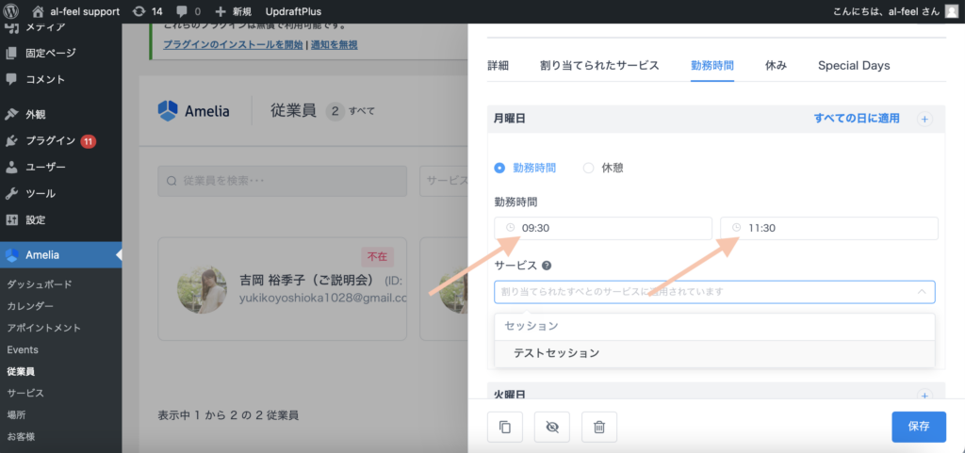965x453 pixels.
Task: Click the すべての日に適用 link
Action: (x=856, y=119)
